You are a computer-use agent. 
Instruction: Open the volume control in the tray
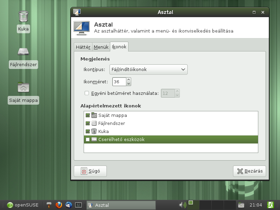[x=182, y=205]
